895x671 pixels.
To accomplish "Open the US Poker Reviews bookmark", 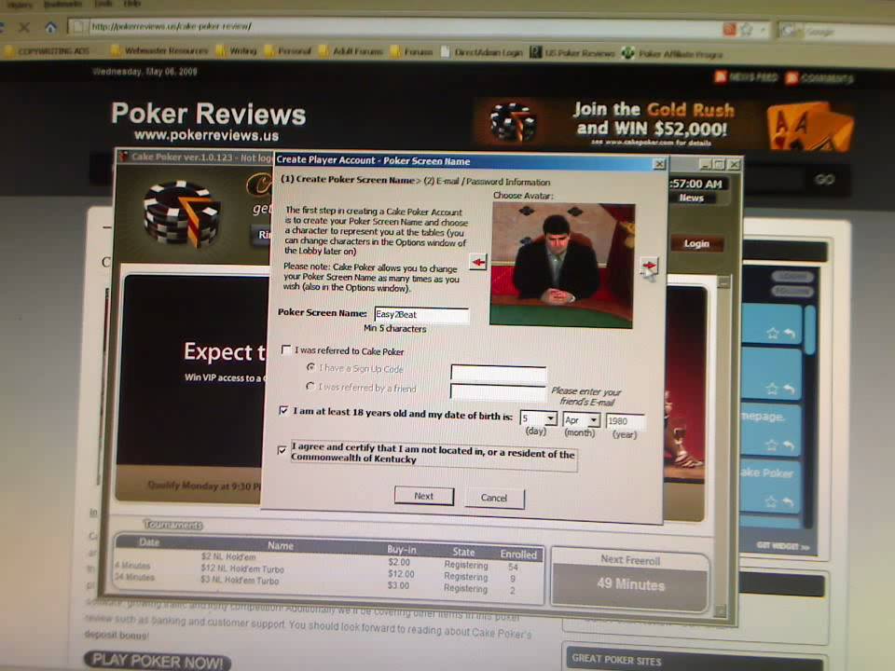I will click(572, 53).
